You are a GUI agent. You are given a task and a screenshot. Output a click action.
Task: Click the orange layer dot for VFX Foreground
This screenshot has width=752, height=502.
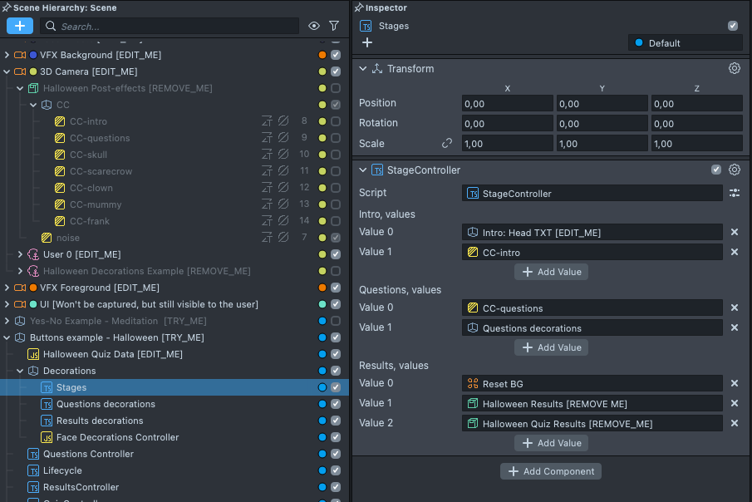[x=322, y=288]
